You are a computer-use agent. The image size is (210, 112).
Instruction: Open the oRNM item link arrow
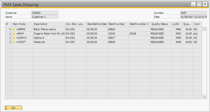pos(14,34)
